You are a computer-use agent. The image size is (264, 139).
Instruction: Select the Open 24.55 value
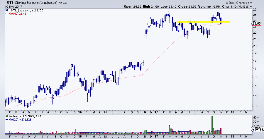pyautogui.click(x=133, y=6)
